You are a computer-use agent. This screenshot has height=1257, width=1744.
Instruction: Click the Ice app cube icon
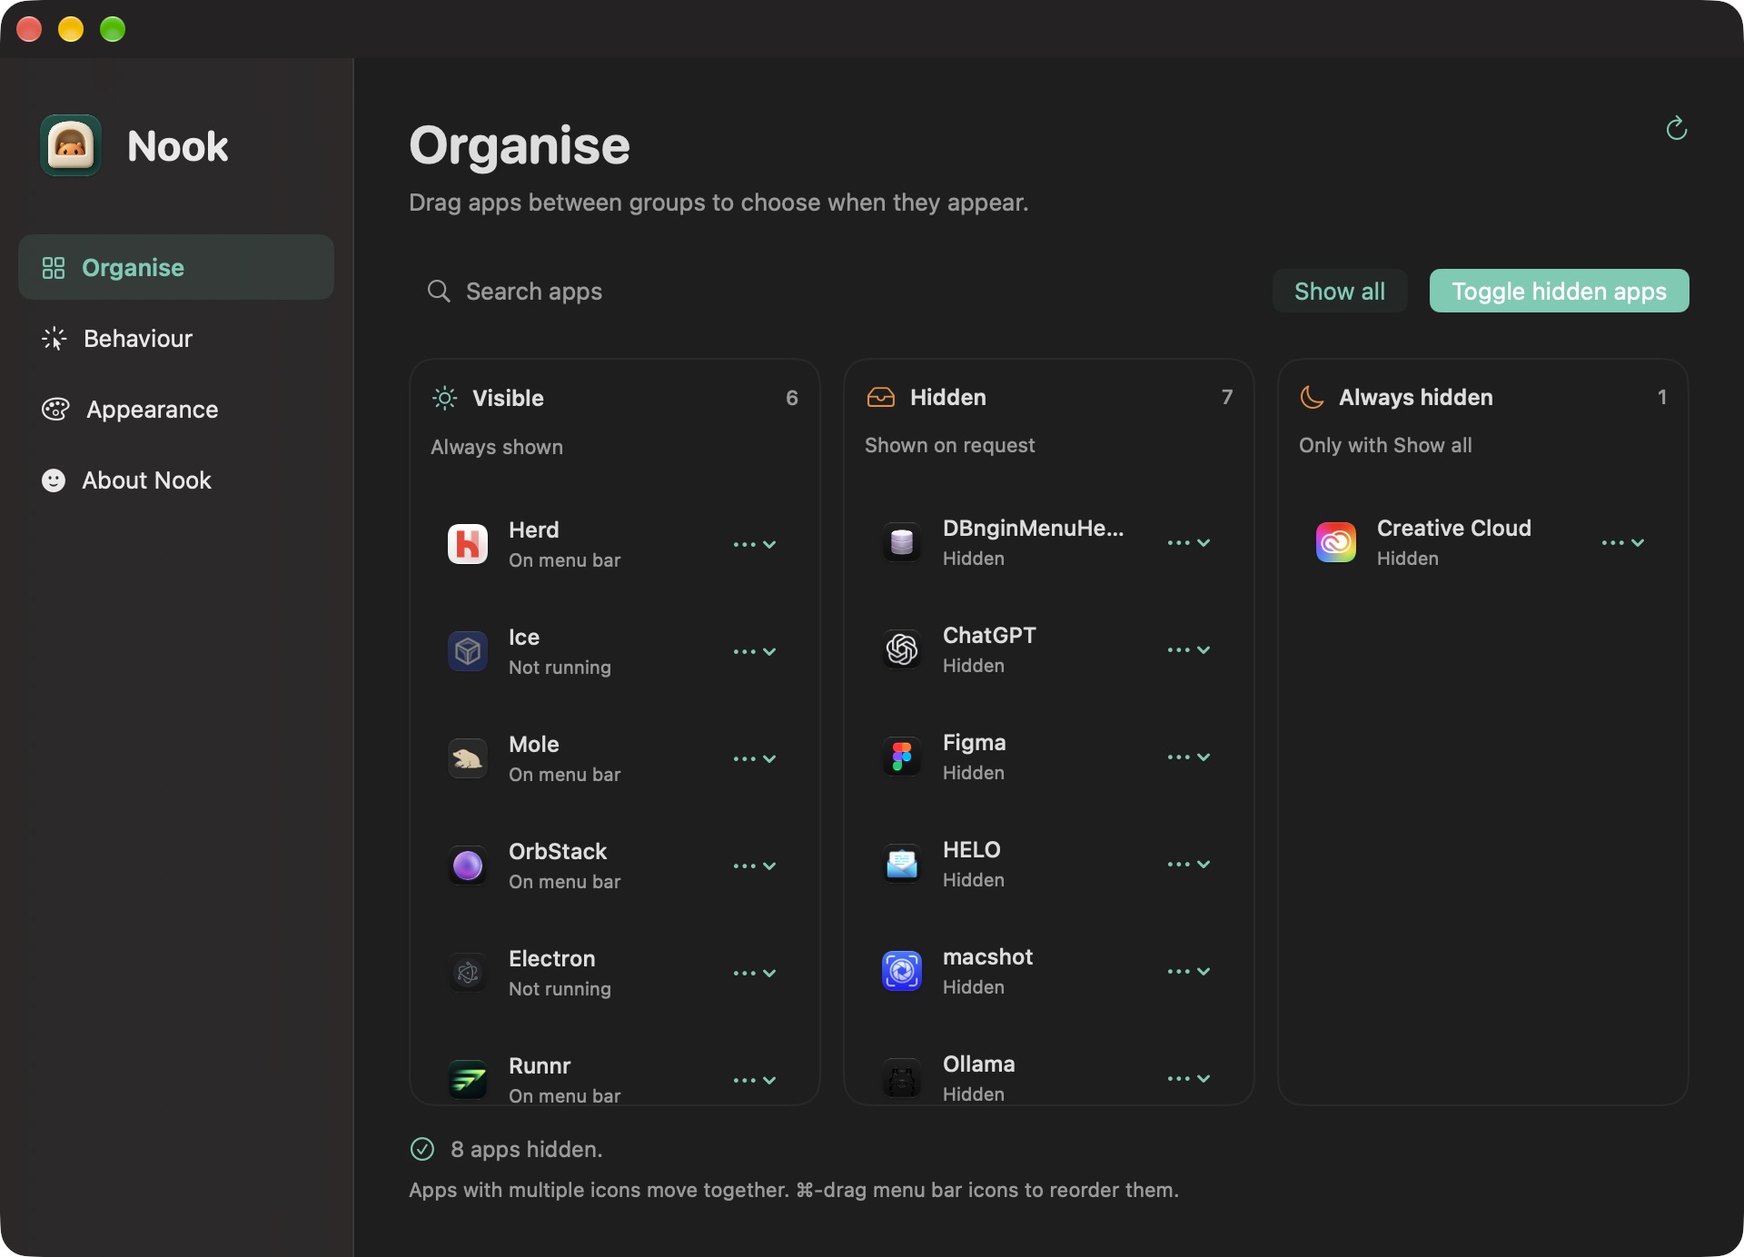[468, 651]
